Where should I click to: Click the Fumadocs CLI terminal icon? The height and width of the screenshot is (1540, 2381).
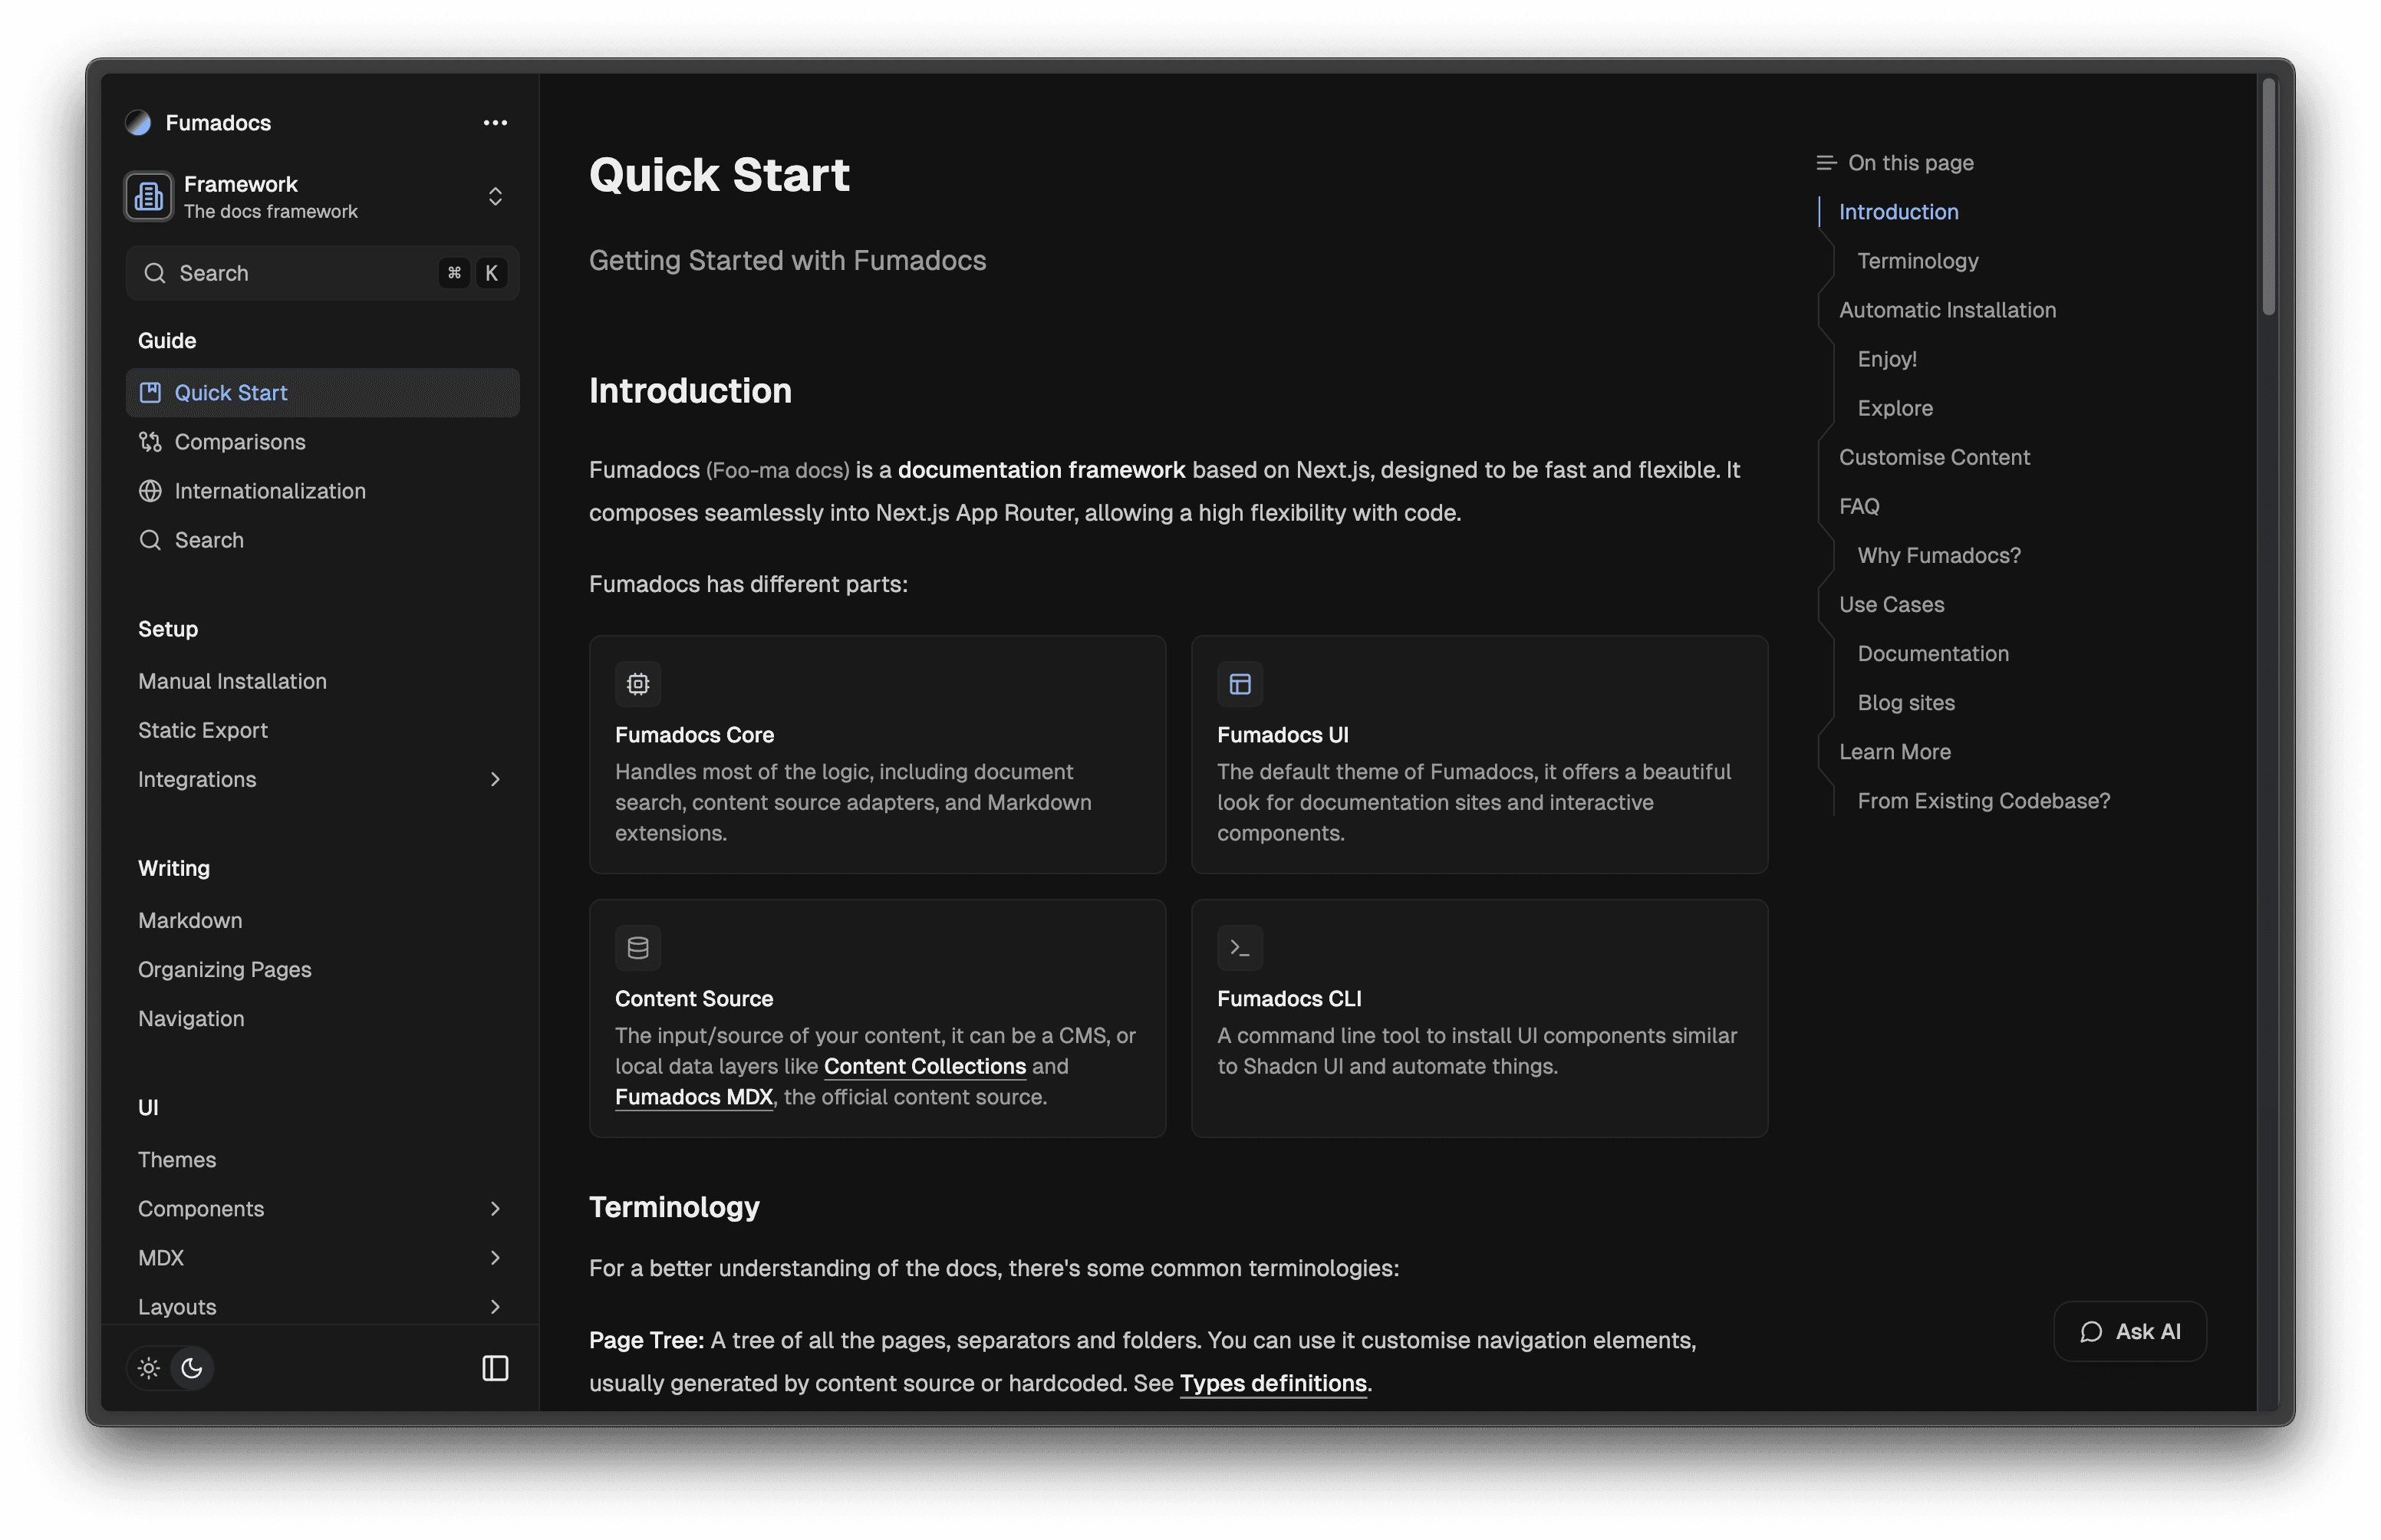click(x=1240, y=948)
